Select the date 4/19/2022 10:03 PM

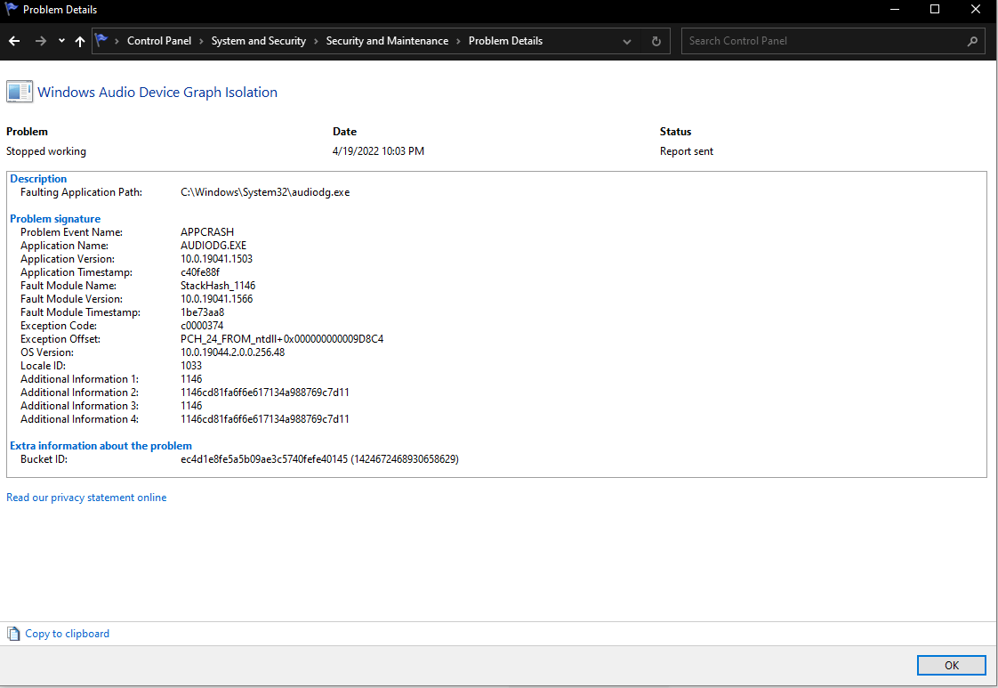(378, 151)
